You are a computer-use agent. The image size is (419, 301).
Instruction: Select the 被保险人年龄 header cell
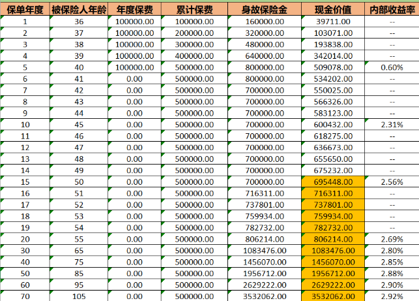[78, 11]
